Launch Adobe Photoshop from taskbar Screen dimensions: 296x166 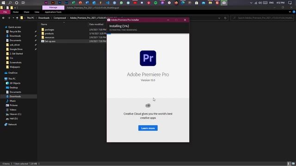click(x=60, y=3)
